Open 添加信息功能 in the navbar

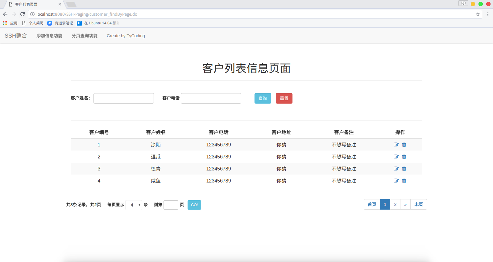click(49, 36)
